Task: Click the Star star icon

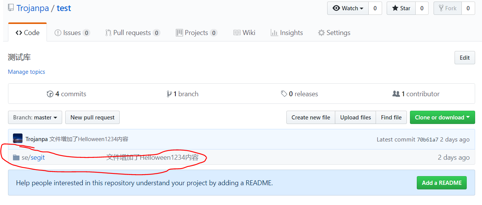Action: click(x=395, y=8)
